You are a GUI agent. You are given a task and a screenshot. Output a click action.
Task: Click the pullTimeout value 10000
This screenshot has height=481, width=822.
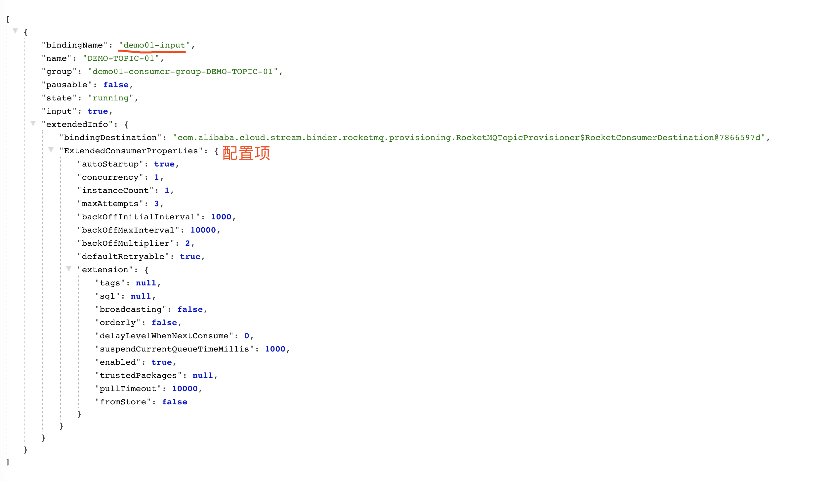pos(185,389)
